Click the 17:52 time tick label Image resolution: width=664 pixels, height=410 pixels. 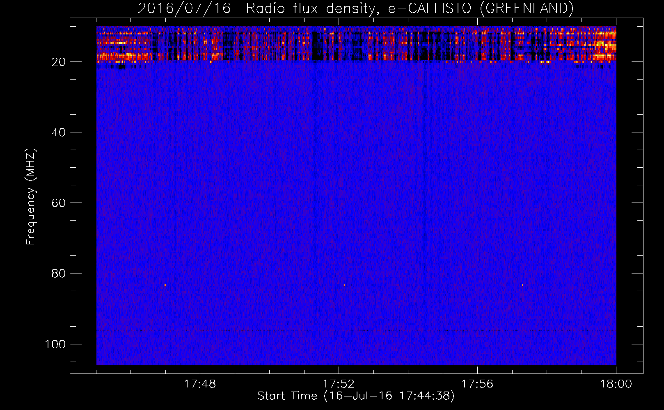pyautogui.click(x=339, y=384)
